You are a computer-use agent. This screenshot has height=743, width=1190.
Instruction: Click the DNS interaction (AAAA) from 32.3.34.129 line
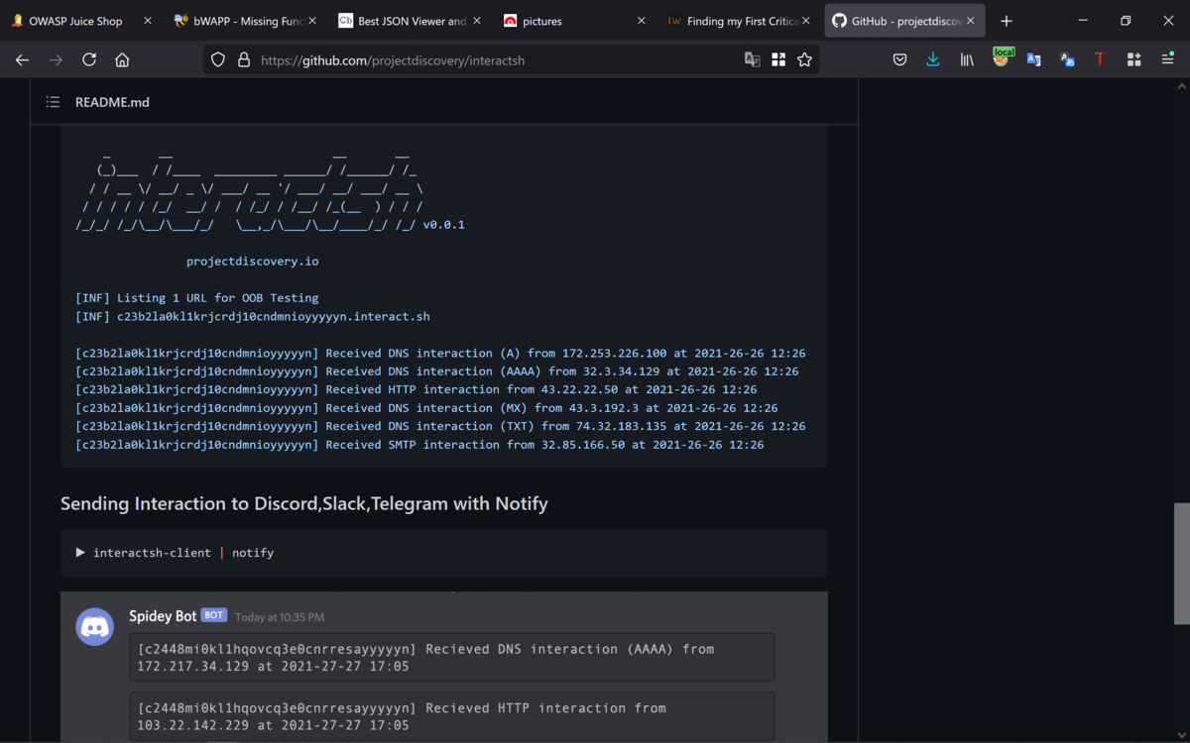437,371
